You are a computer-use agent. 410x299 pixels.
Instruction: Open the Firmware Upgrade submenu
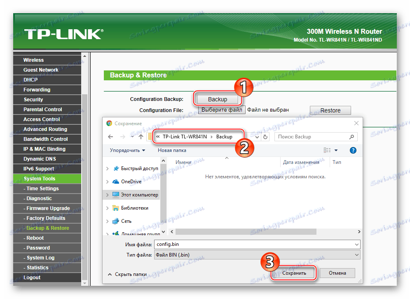tap(47, 208)
